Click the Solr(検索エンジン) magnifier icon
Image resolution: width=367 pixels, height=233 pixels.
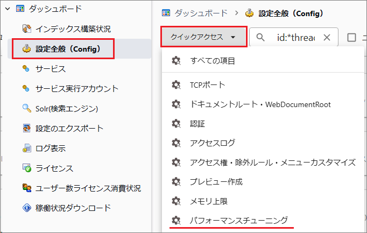tap(26, 108)
